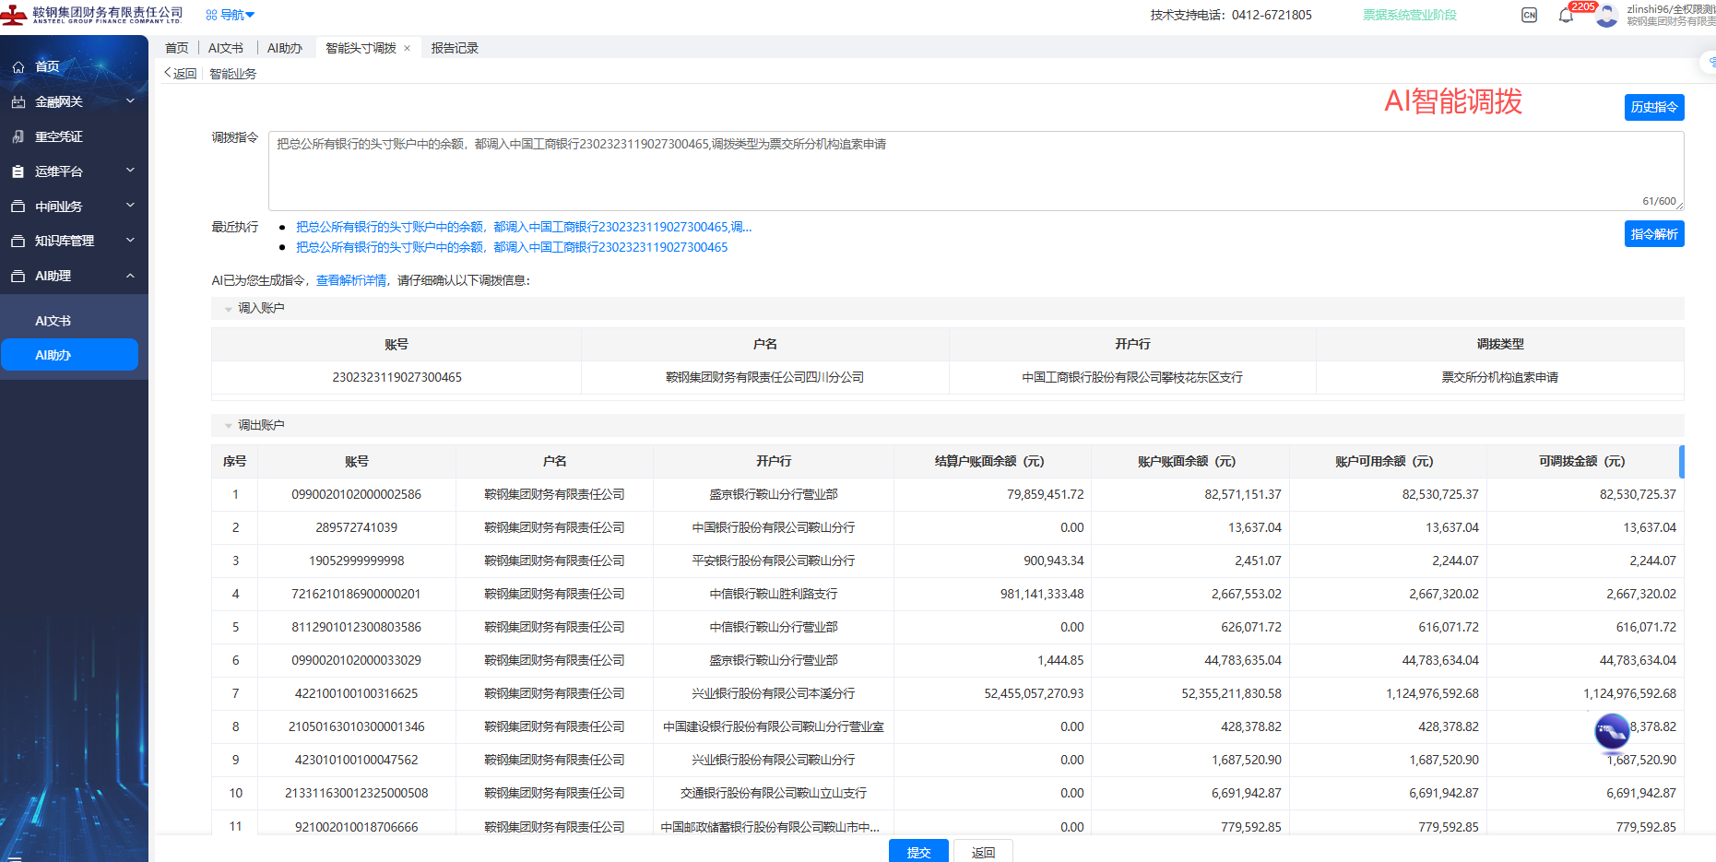
Task: Click the 首页 home icon in sidebar
Action: coord(18,67)
